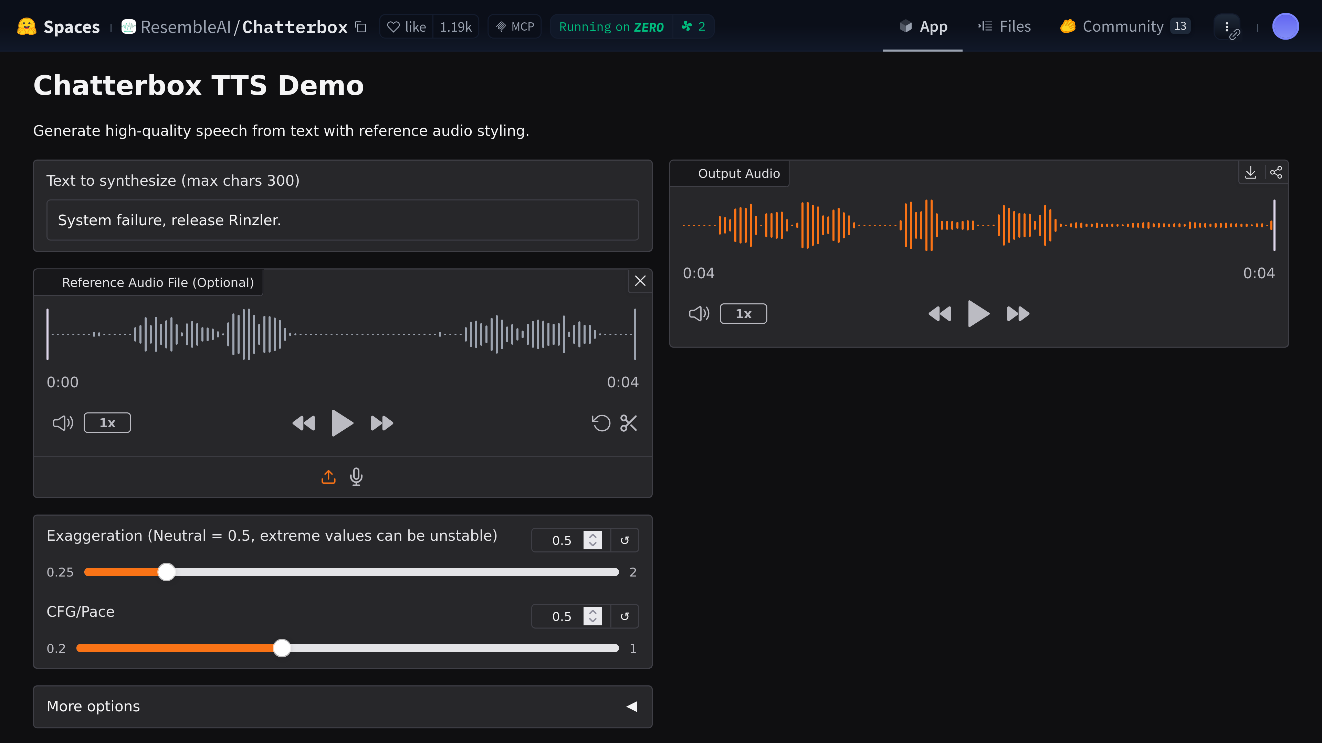Click the CFG/Pace slider track
1322x743 pixels.
coord(347,648)
